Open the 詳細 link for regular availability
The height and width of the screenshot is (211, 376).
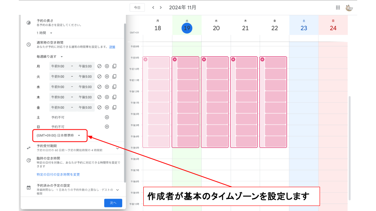point(112,47)
